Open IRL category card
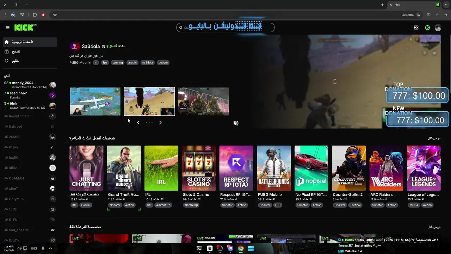This screenshot has height=254, width=451. [161, 168]
